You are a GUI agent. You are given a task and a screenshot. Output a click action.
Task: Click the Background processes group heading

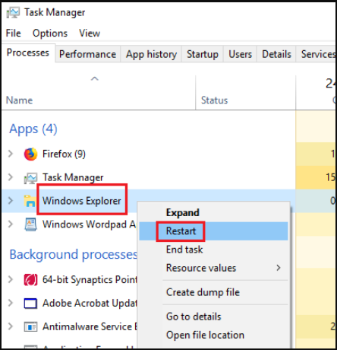74,255
